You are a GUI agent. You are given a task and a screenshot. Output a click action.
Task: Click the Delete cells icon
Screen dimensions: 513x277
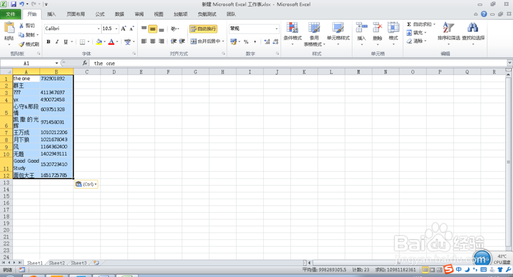pyautogui.click(x=377, y=28)
